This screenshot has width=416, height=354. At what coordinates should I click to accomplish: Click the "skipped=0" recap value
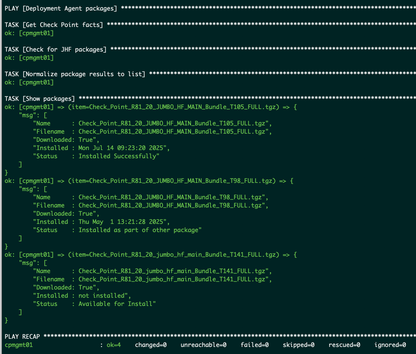tap(299, 345)
